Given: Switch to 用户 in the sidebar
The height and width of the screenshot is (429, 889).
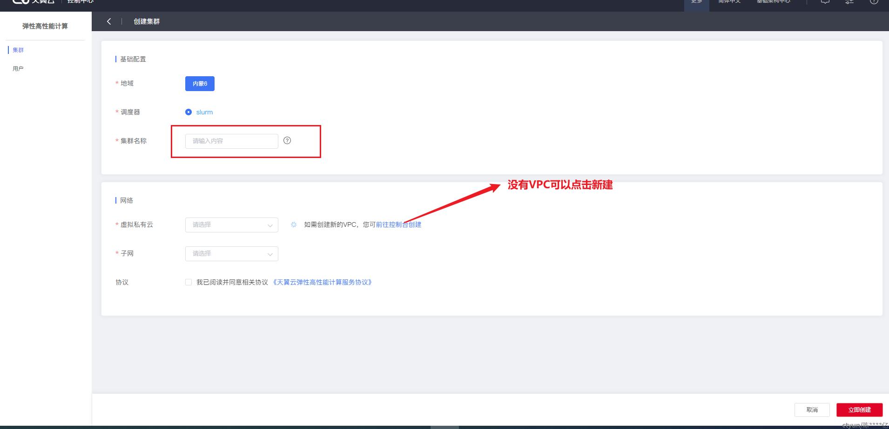Looking at the screenshot, I should [x=18, y=68].
